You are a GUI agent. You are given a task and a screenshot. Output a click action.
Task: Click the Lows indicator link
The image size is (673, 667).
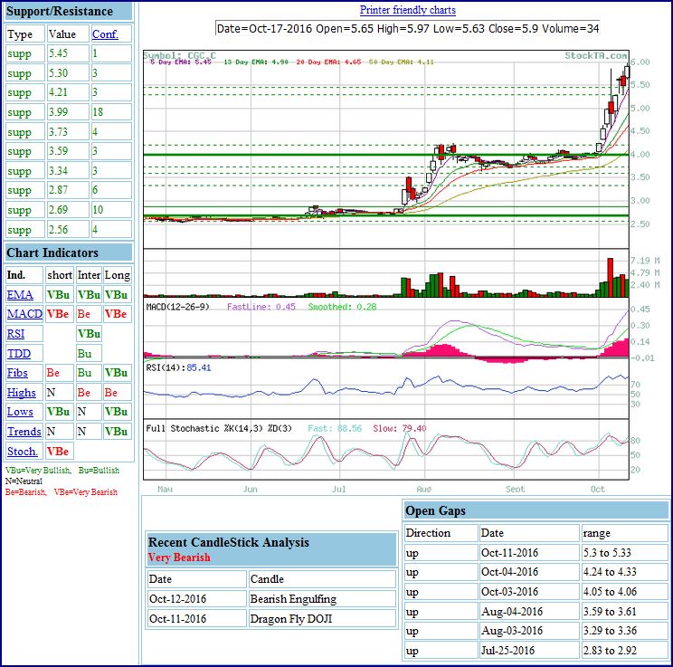coord(20,412)
